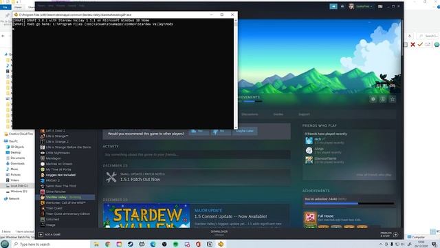The width and height of the screenshot is (440, 248).
Task: Select Left 4 Dead 2 in library
Action: [x=55, y=131]
